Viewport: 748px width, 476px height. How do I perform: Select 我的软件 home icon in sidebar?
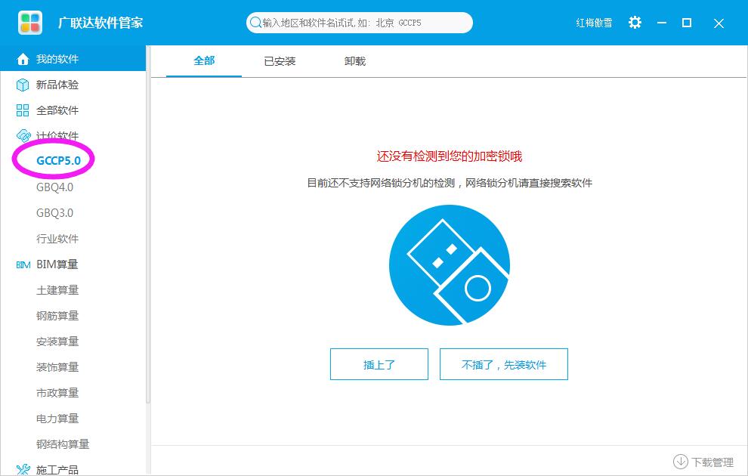click(x=22, y=58)
